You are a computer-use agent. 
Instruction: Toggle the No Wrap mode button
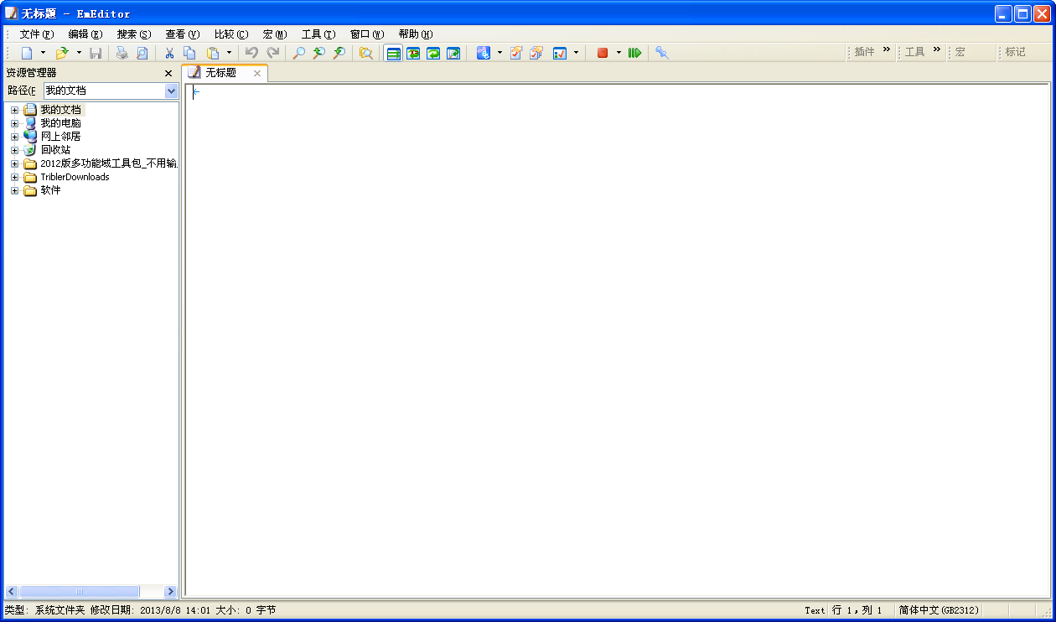pyautogui.click(x=393, y=53)
